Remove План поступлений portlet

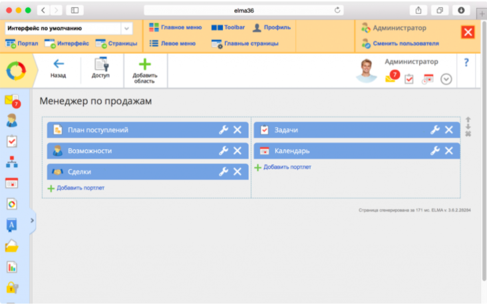tap(238, 130)
